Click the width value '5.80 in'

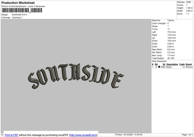[189, 11]
